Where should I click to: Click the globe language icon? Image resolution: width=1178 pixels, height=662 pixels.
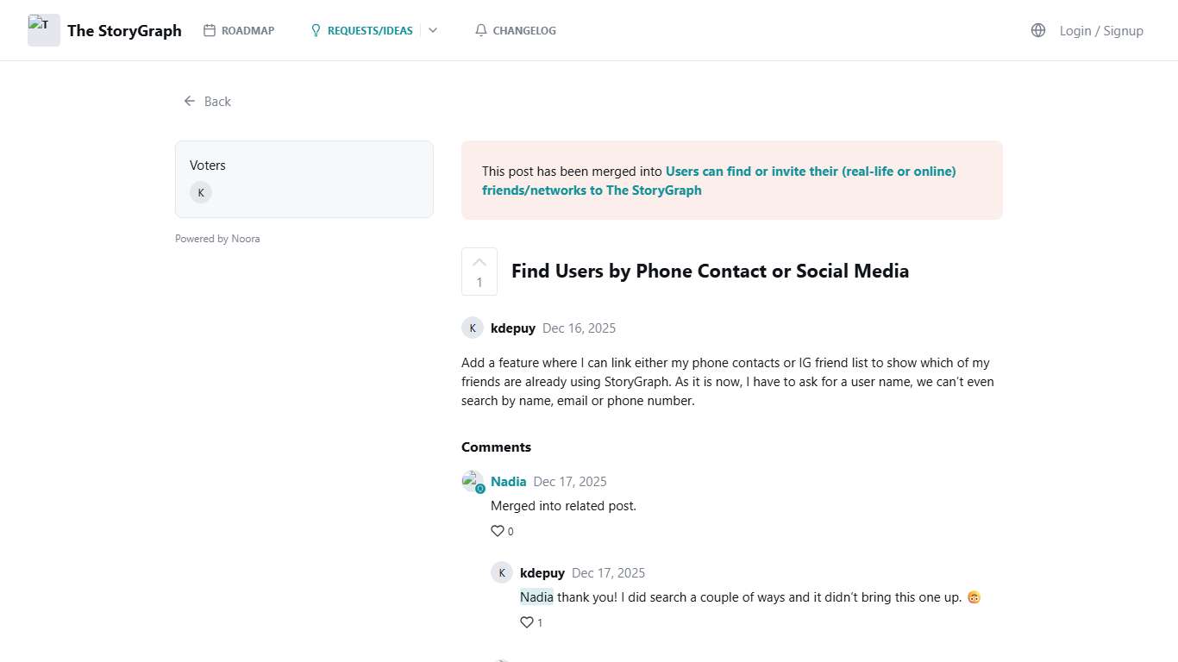(1037, 29)
